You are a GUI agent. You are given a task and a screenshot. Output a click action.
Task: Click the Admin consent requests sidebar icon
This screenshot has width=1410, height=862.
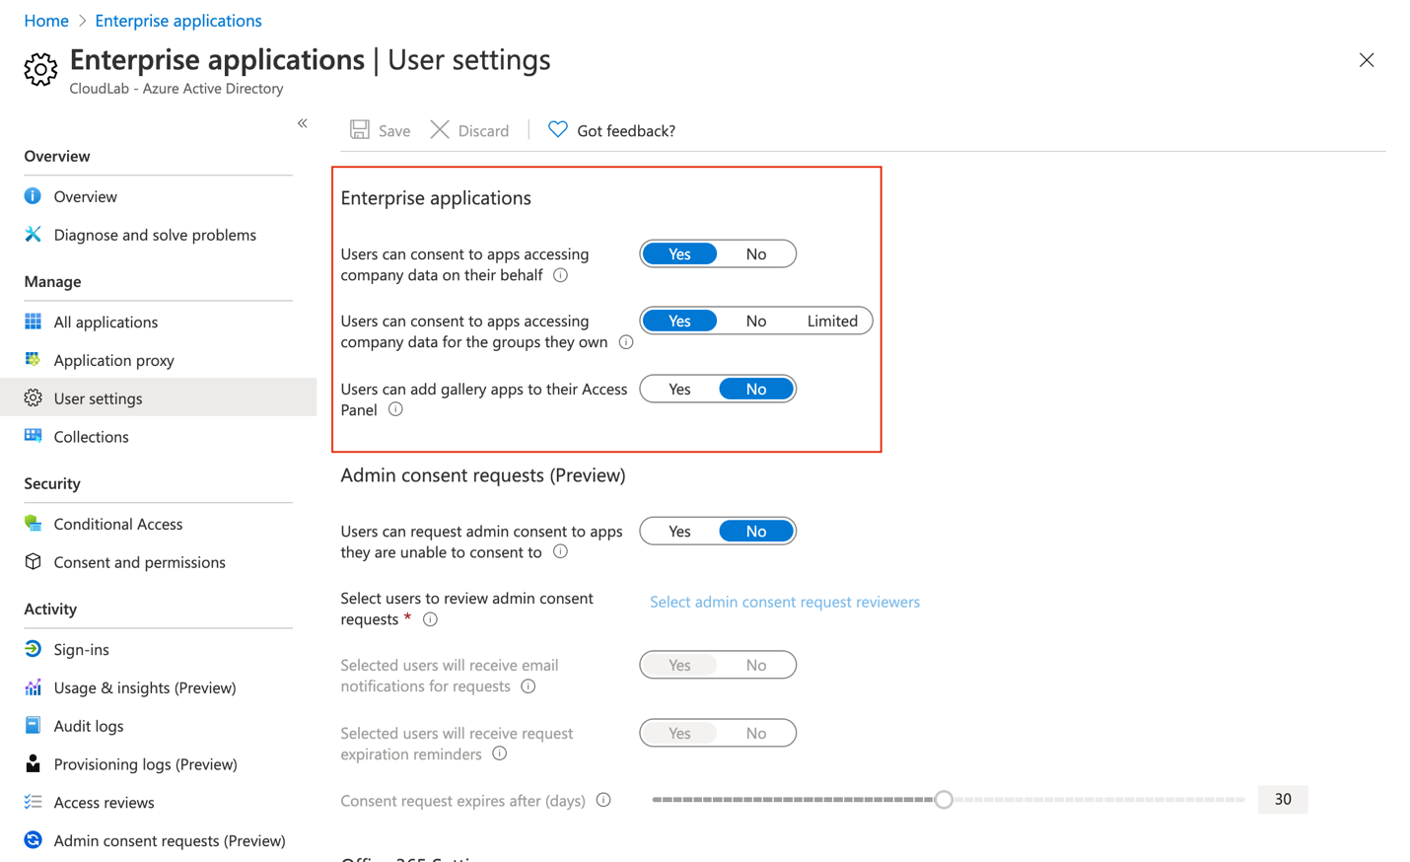pos(33,840)
